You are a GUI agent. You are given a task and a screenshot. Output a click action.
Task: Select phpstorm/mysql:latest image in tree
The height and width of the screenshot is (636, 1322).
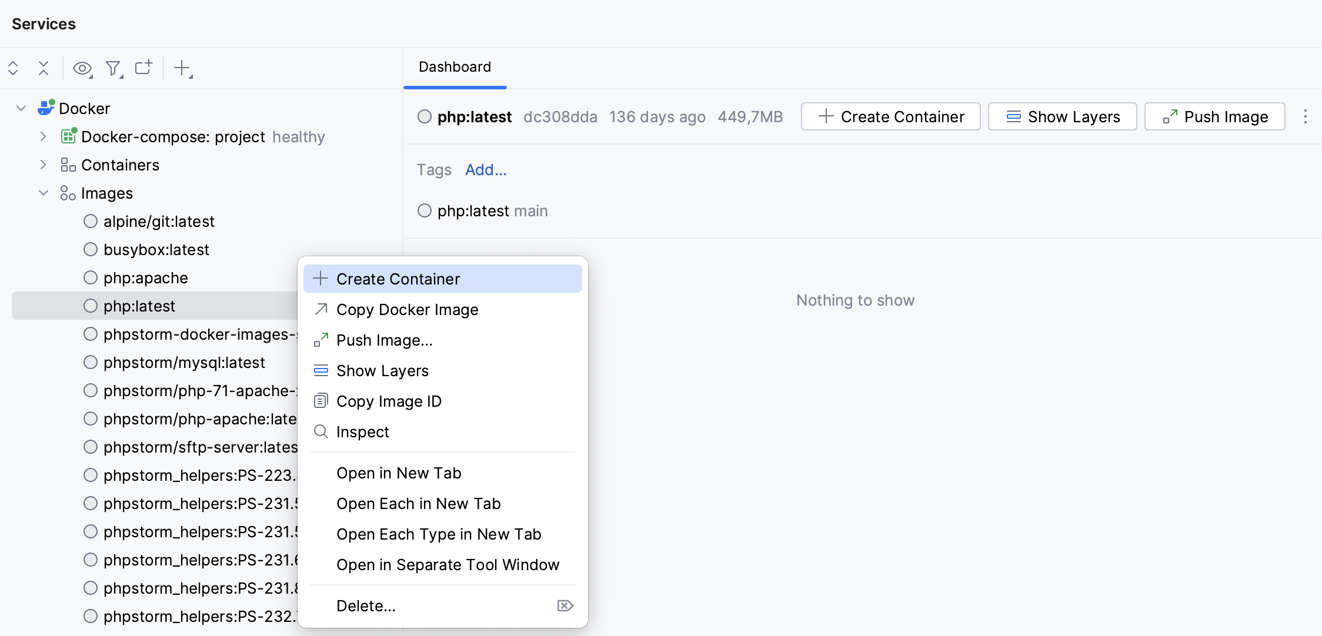[184, 362]
